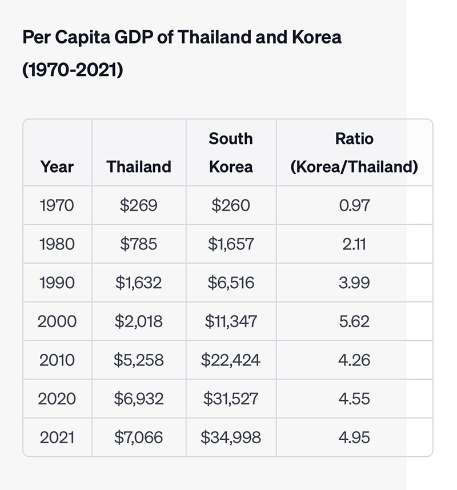Select the 2000 year cell
The width and height of the screenshot is (457, 490).
tap(57, 321)
